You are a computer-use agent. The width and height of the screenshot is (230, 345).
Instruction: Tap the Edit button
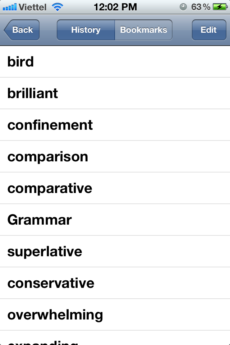(x=209, y=30)
